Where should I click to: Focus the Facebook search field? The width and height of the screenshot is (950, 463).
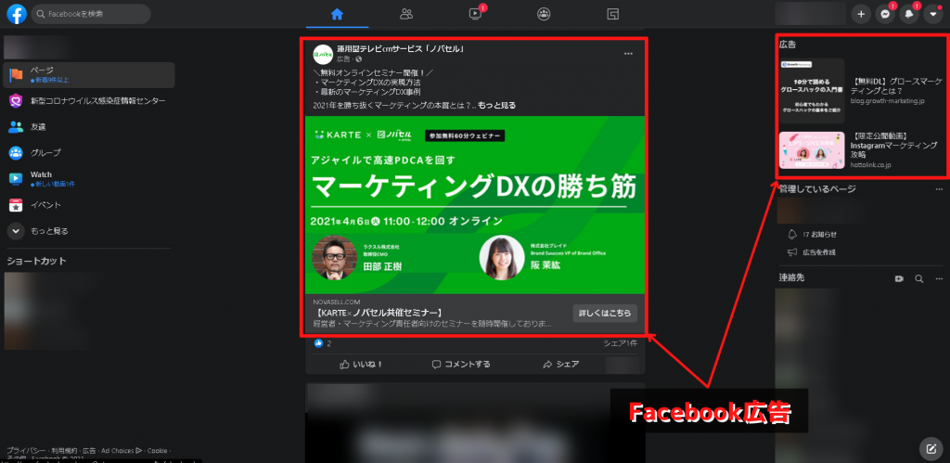(91, 14)
